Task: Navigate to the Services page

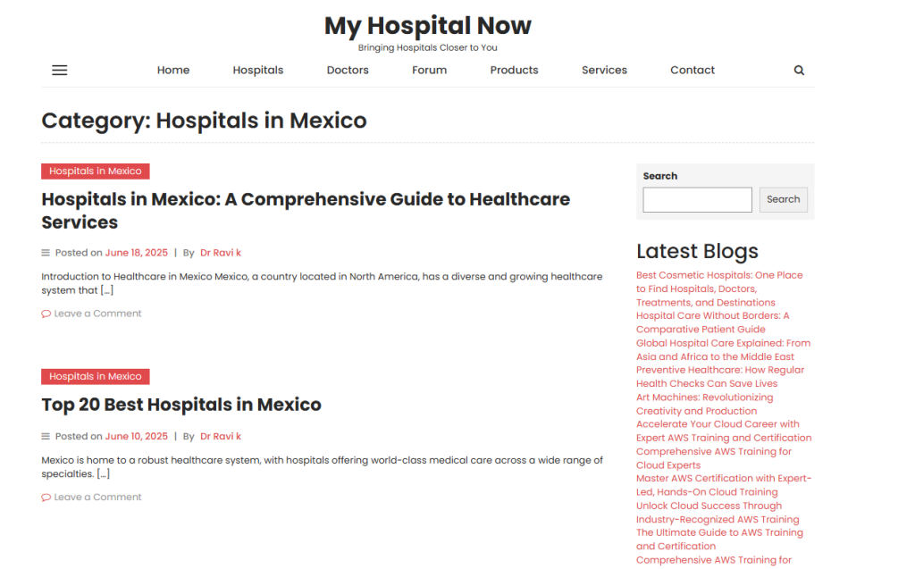Action: point(604,71)
